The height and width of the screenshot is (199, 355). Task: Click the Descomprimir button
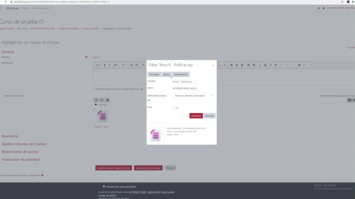(x=181, y=74)
